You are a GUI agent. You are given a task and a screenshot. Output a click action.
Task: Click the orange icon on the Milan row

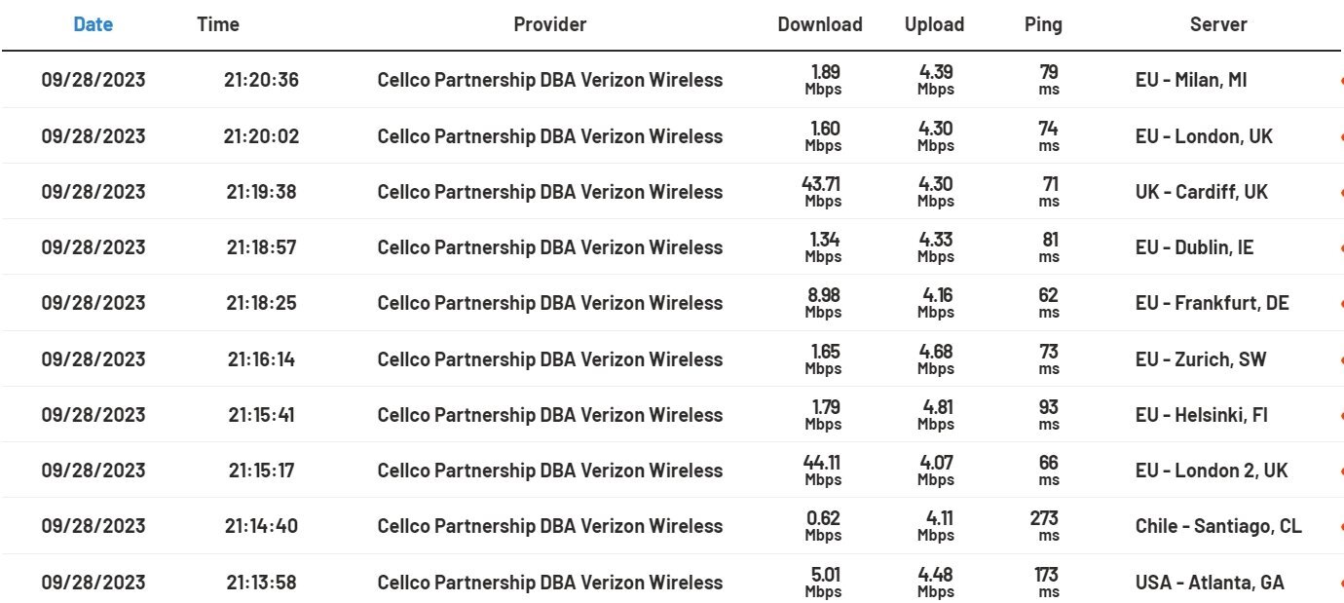pos(1341,81)
